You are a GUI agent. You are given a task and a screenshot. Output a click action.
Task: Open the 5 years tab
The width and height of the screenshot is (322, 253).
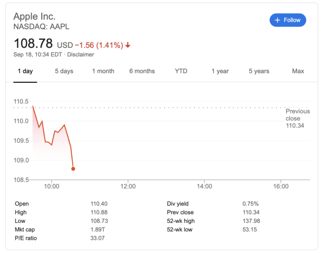[259, 71]
